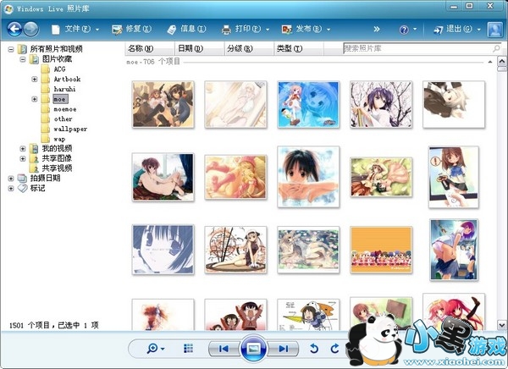This screenshot has width=508, height=369.
Task: Select the wallpaper folder
Action: pyautogui.click(x=70, y=129)
